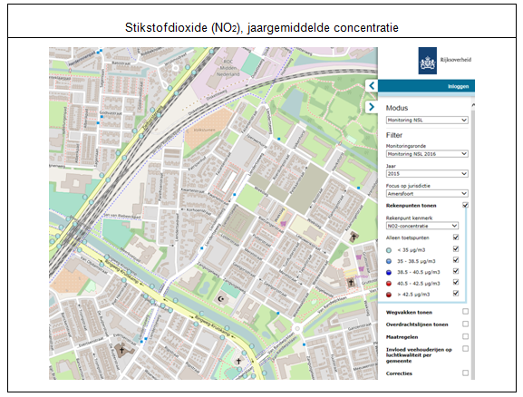Click the Correcties label
523x397 pixels.
[x=399, y=373]
